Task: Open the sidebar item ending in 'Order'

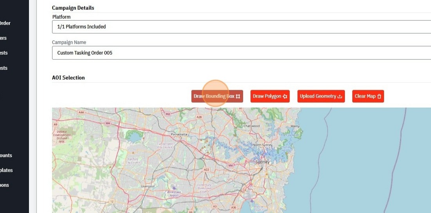Action: click(5, 23)
